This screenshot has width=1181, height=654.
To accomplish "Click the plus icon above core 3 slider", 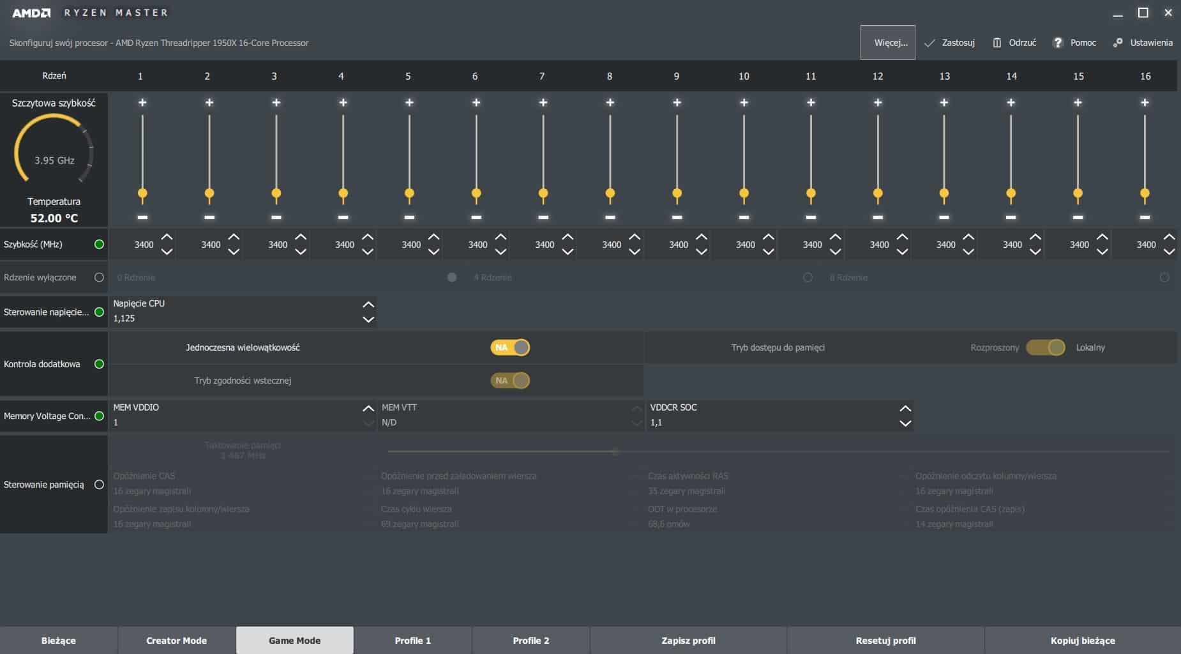I will click(276, 102).
